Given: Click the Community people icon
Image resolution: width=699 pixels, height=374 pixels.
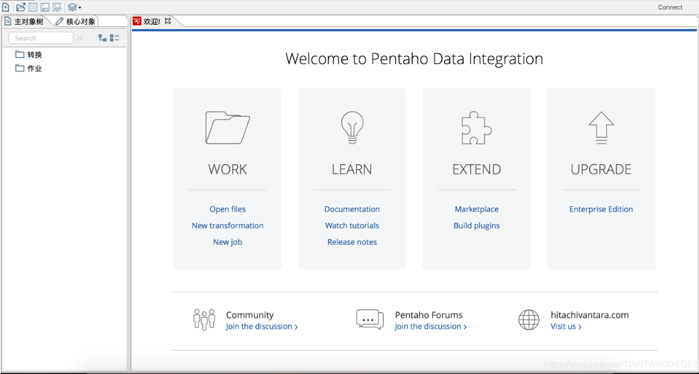Looking at the screenshot, I should 204,320.
